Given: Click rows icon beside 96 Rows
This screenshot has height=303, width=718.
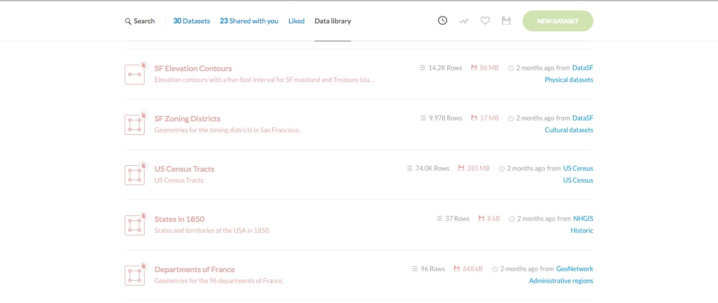Looking at the screenshot, I should coord(415,269).
